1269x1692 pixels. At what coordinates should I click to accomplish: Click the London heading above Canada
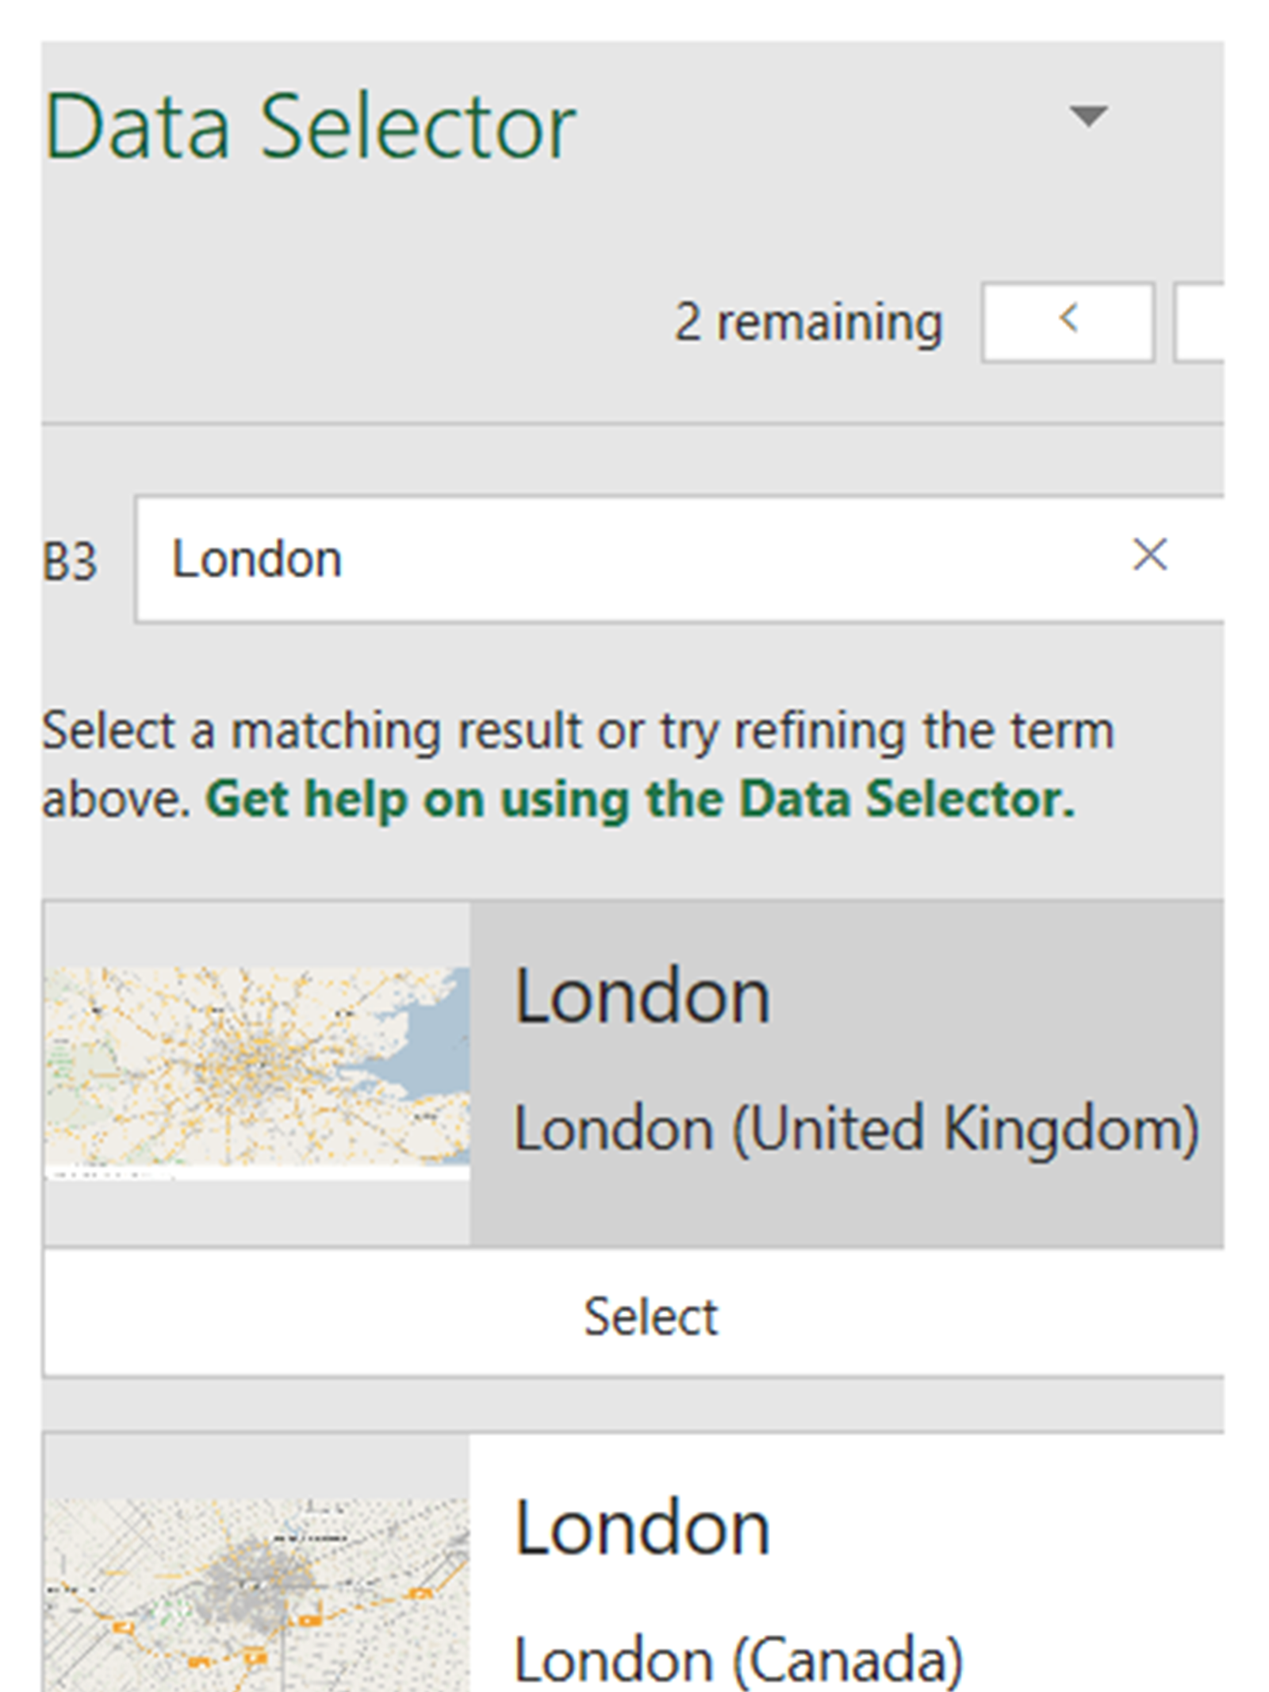(642, 1529)
